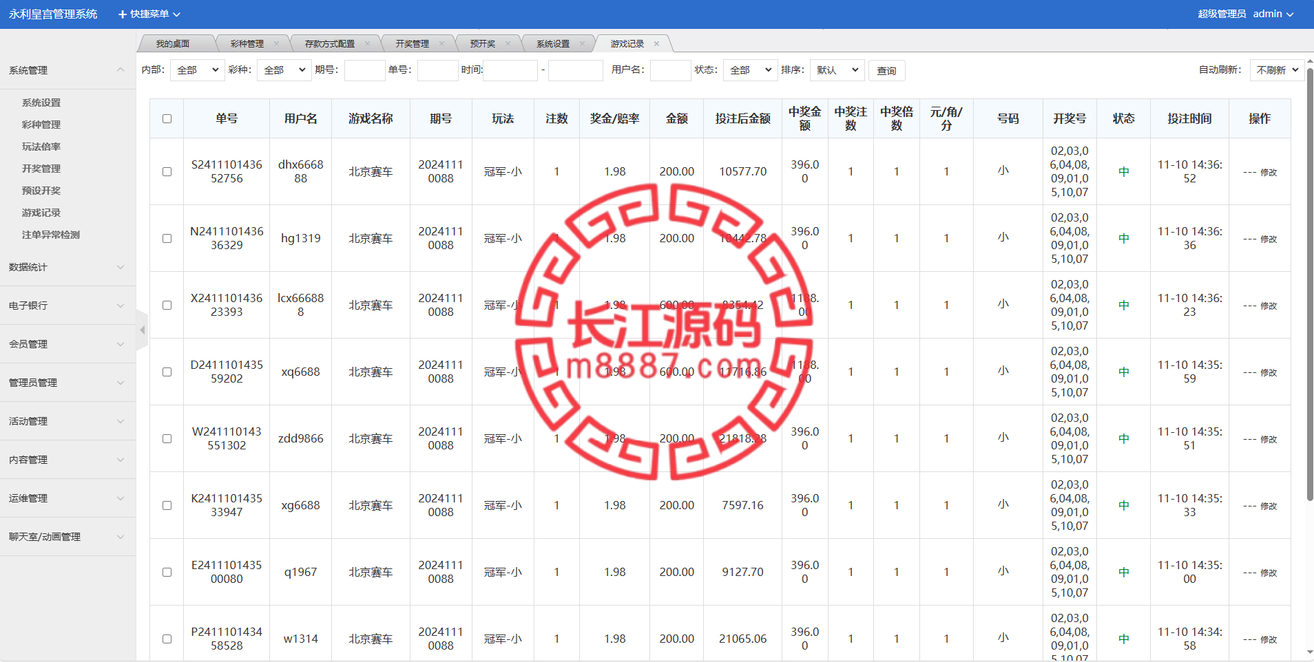The width and height of the screenshot is (1314, 662).
Task: Click 修改 for user hg1319 row
Action: click(1269, 239)
